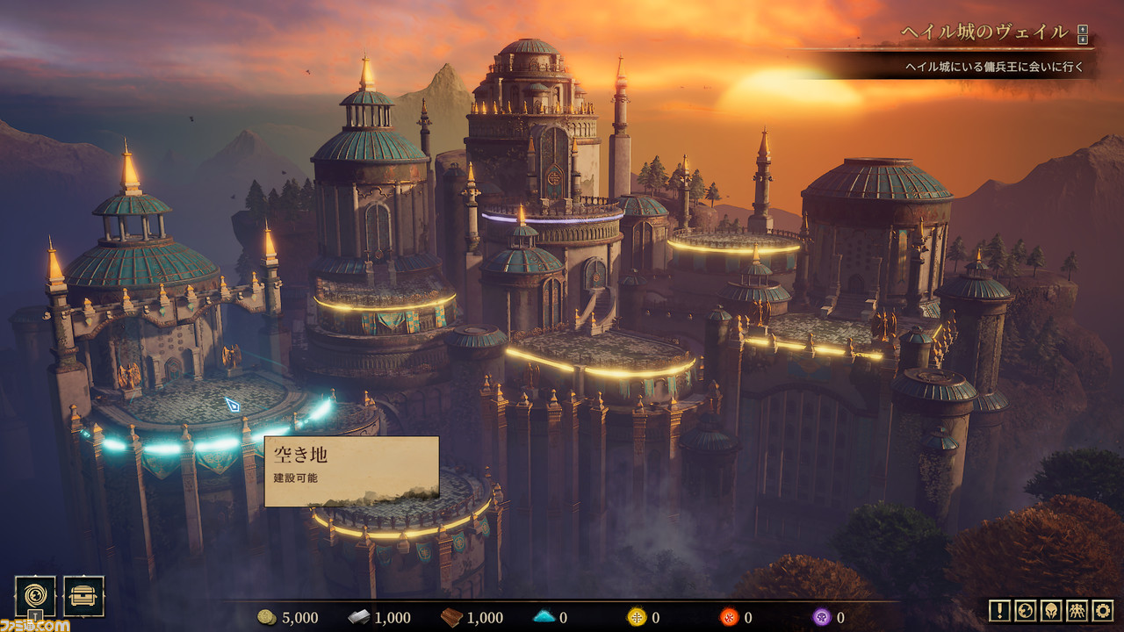Select the cyan-highlighted vacant building plot
Viewport: 1124px width, 632px height.
(x=211, y=413)
